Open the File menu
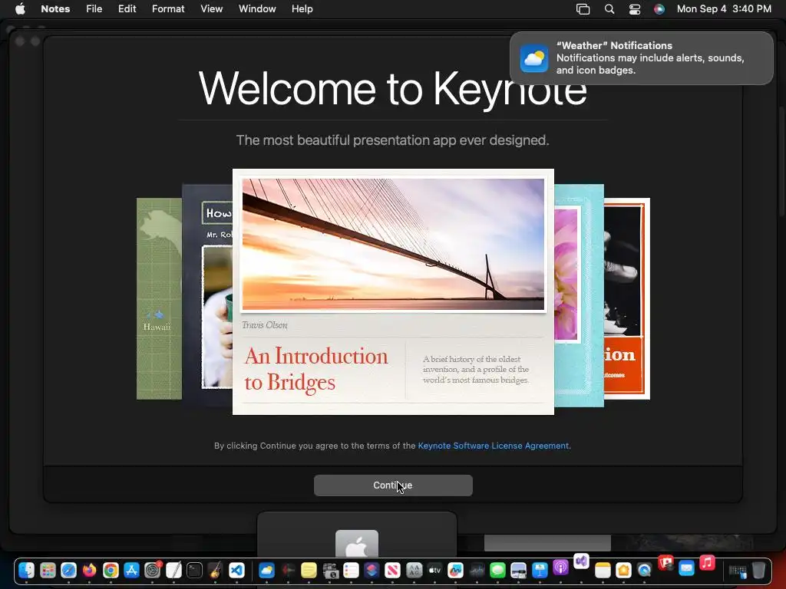 pos(94,8)
